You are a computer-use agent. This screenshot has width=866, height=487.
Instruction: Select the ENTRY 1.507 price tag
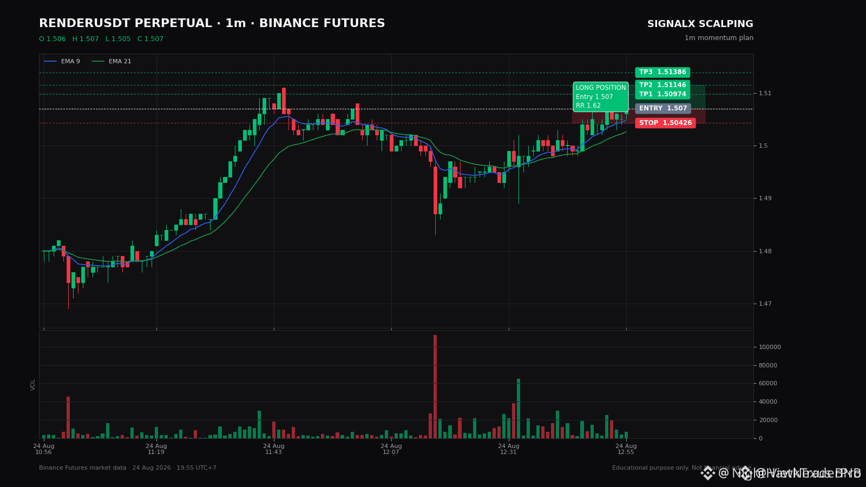[x=663, y=109]
